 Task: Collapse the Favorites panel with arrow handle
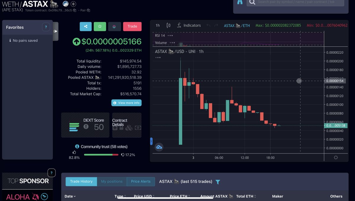point(55,31)
